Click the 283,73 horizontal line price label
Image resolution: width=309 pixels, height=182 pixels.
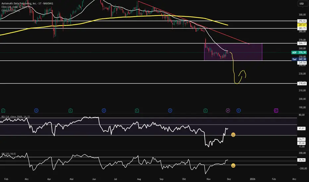tap(302, 28)
